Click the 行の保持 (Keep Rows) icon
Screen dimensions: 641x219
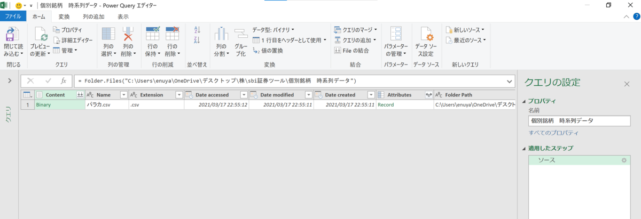[153, 35]
